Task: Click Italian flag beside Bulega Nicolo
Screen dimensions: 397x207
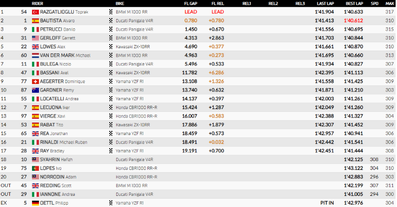Action: 35,64
